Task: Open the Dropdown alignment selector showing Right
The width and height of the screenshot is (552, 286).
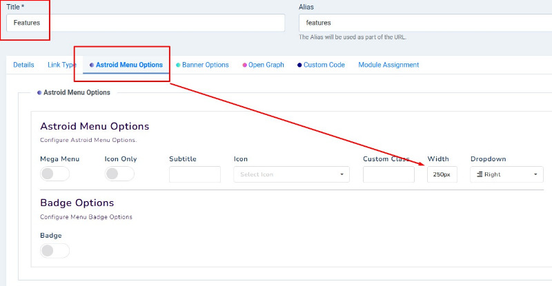Action: (506, 174)
